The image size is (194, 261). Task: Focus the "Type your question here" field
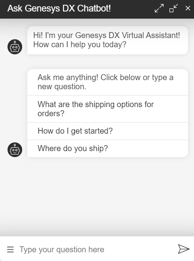pyautogui.click(x=96, y=249)
